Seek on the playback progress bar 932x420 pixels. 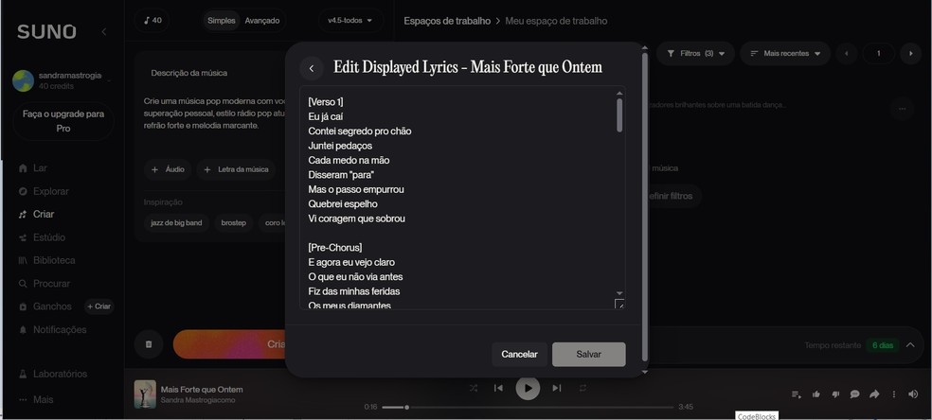528,408
